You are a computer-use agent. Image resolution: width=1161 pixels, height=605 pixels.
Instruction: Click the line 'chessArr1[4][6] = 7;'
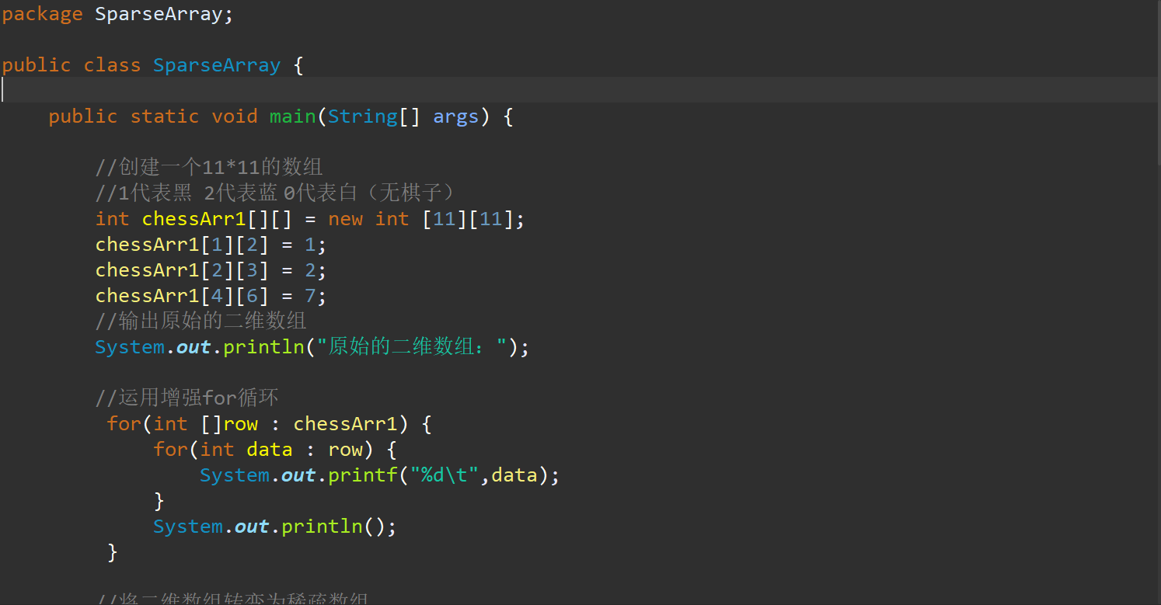point(211,296)
